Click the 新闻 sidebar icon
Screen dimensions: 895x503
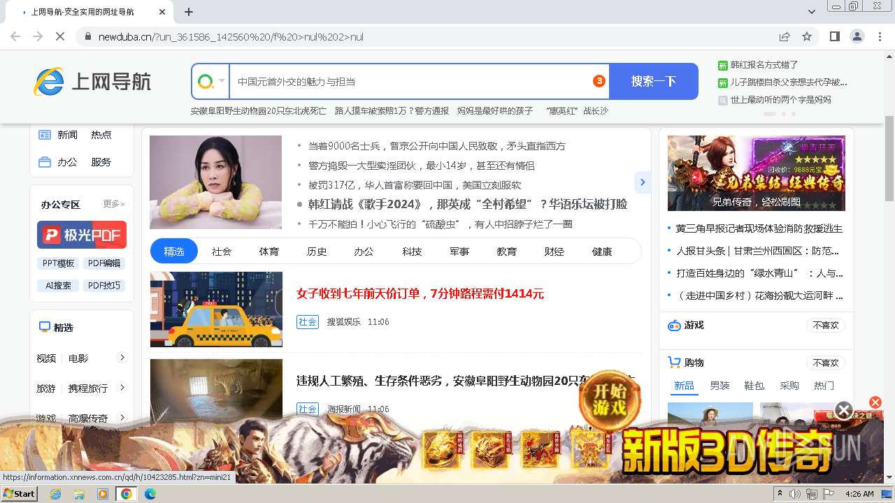[x=45, y=135]
